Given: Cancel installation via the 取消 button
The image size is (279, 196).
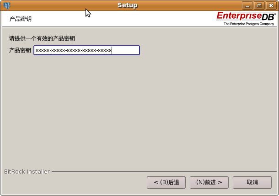Looking at the screenshot, I should click(x=252, y=182).
